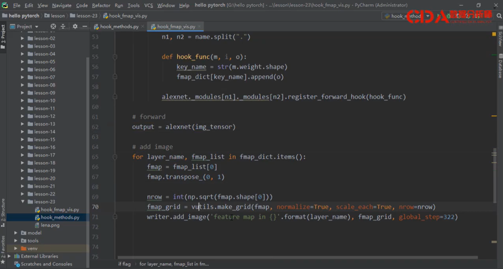
Task: Expand the lesson-05 folder
Action: coord(22,62)
